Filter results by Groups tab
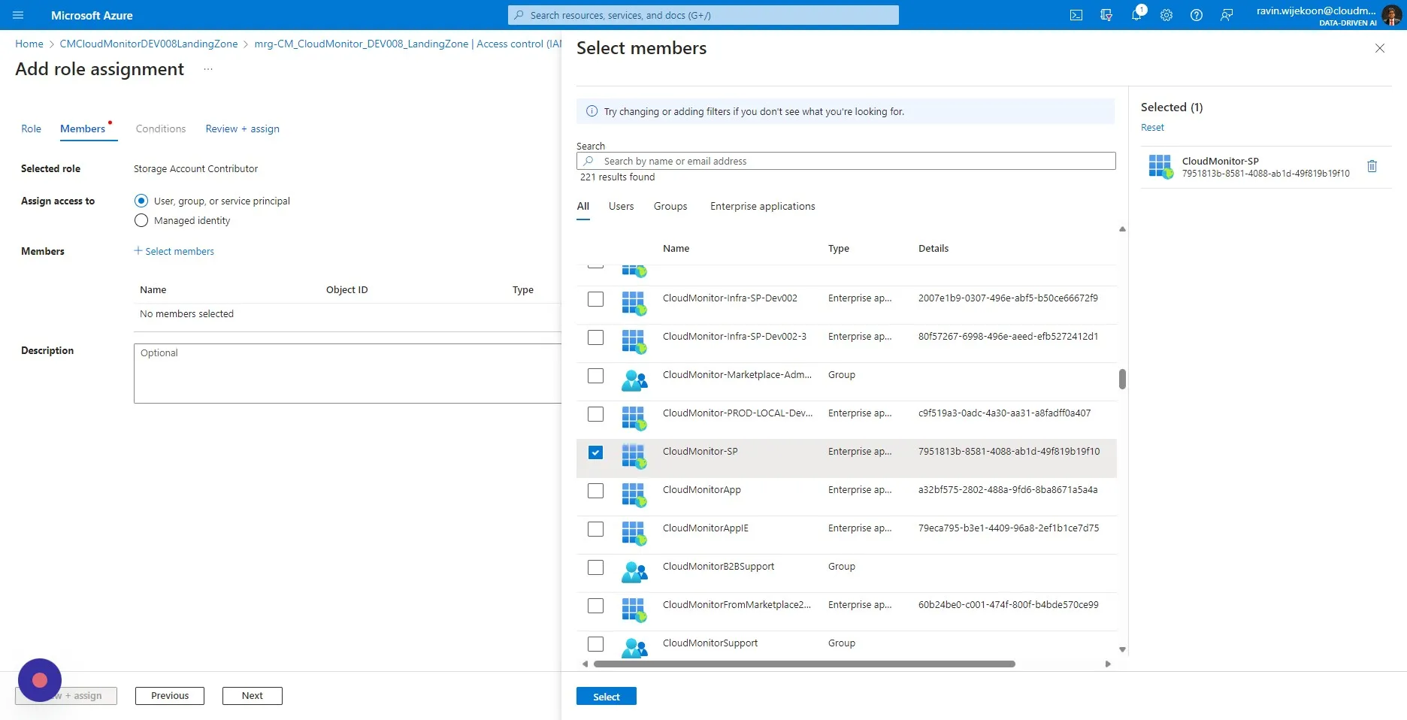 coord(670,206)
